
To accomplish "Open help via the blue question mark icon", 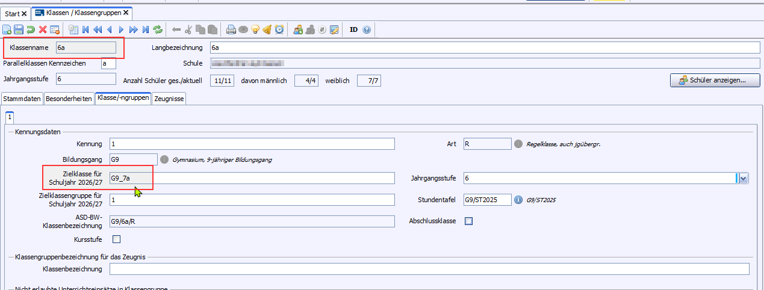I will tap(367, 29).
